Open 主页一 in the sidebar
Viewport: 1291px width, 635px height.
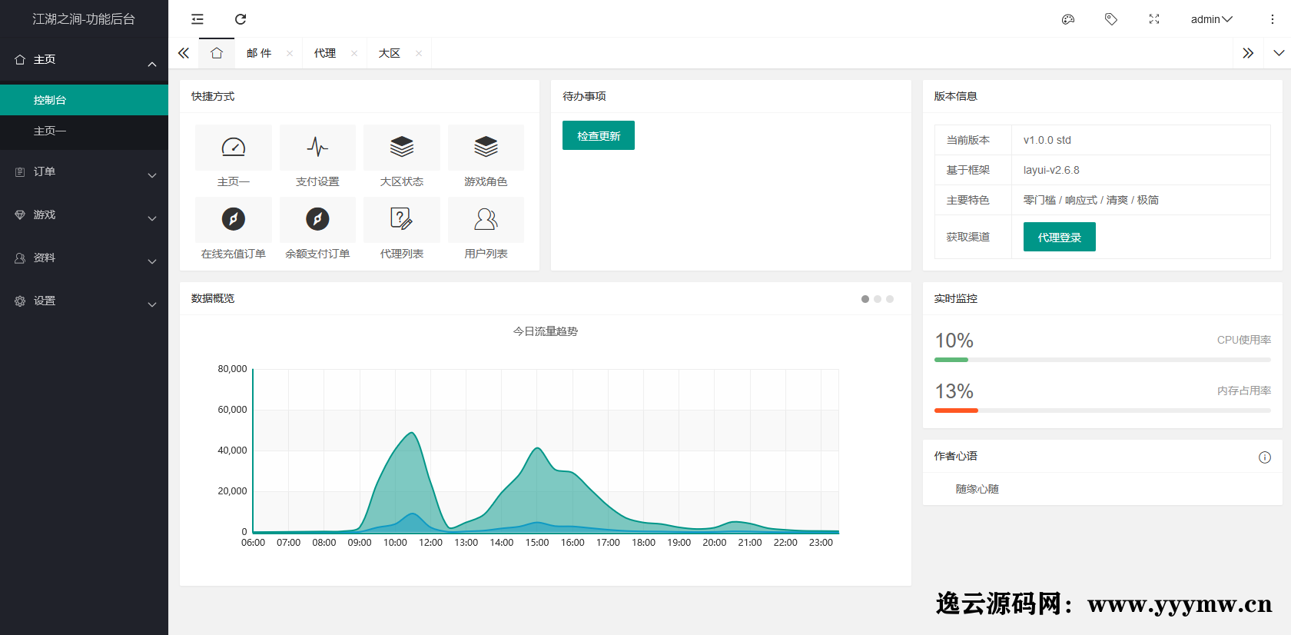pos(84,131)
